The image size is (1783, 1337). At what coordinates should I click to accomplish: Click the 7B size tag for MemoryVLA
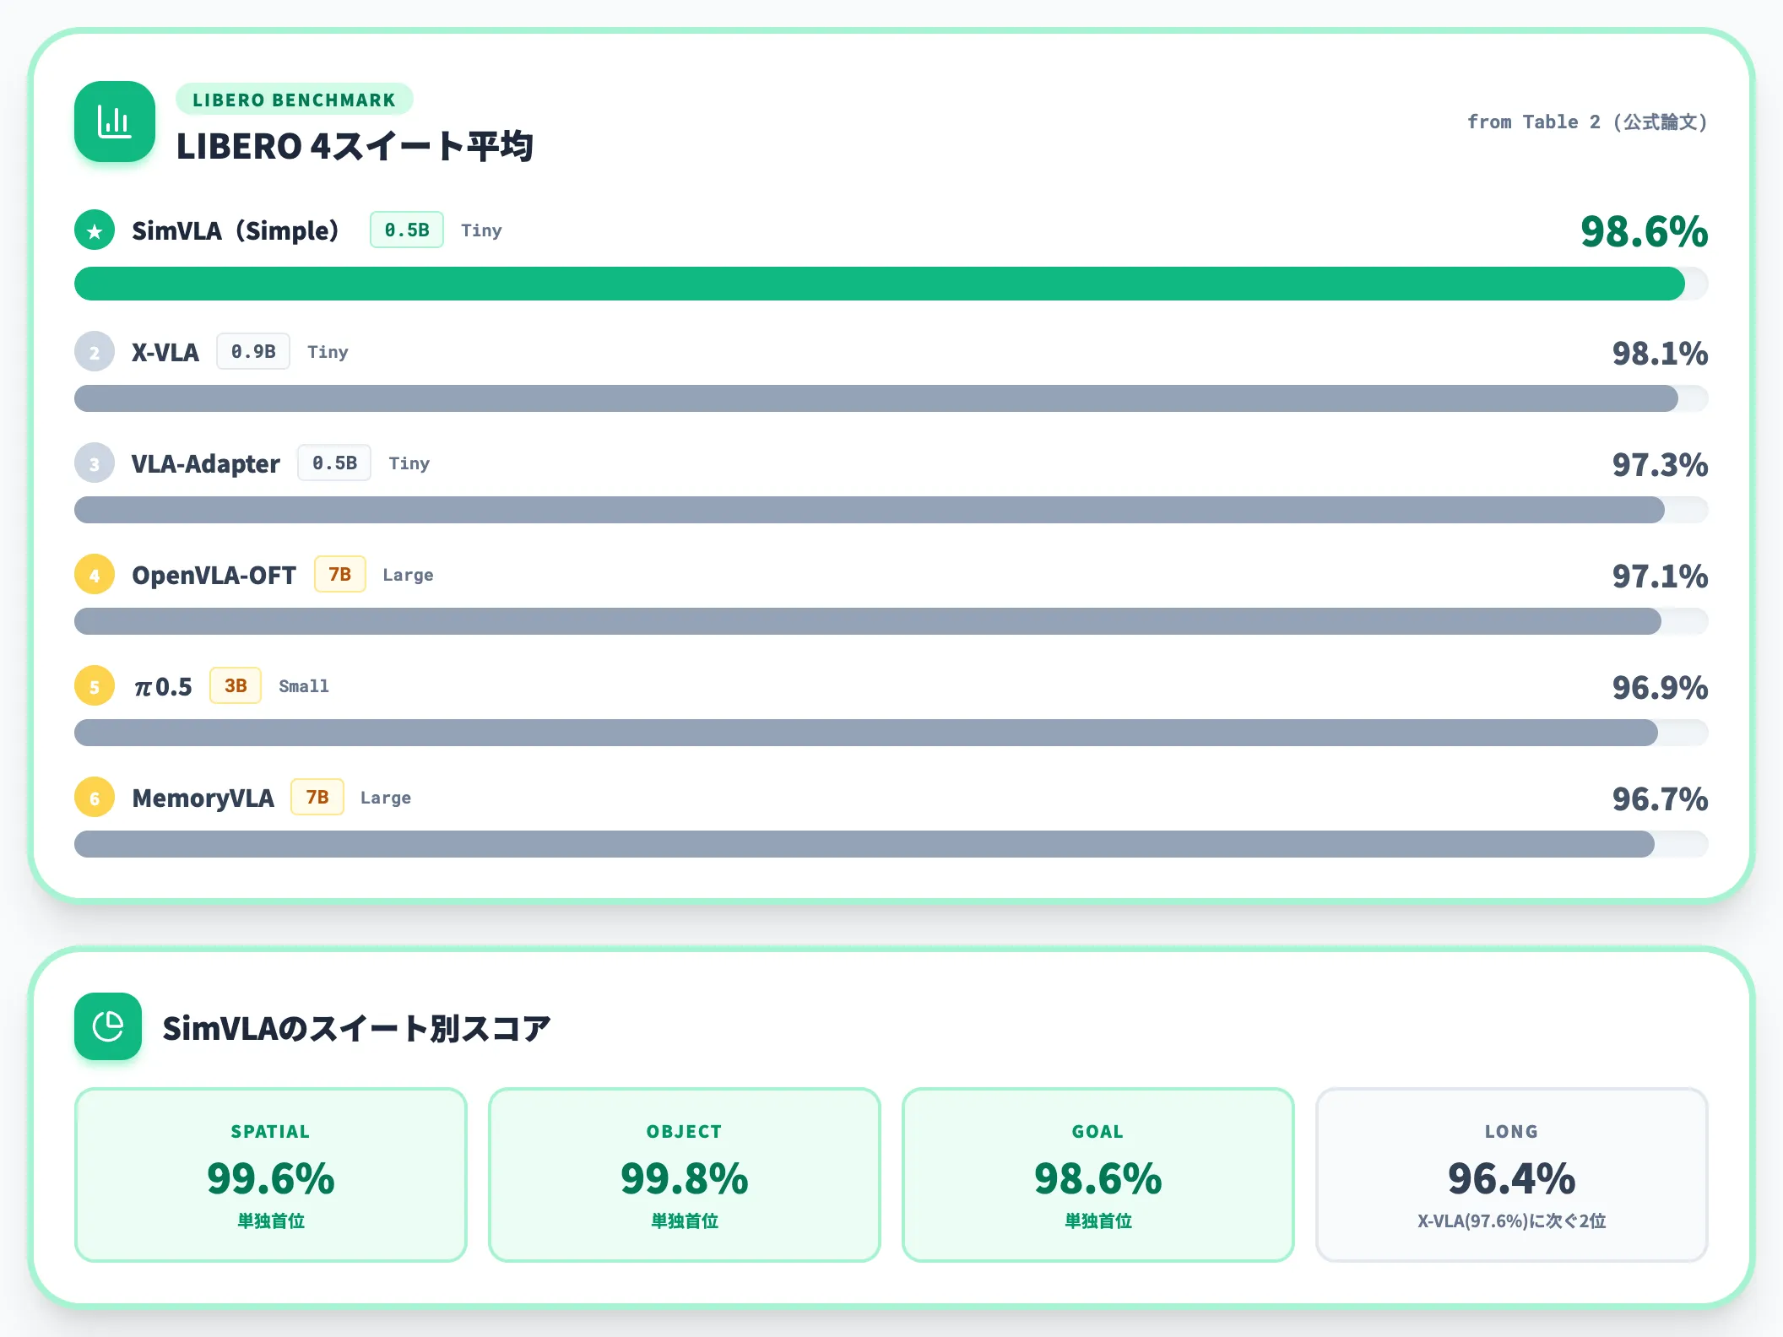coord(317,797)
